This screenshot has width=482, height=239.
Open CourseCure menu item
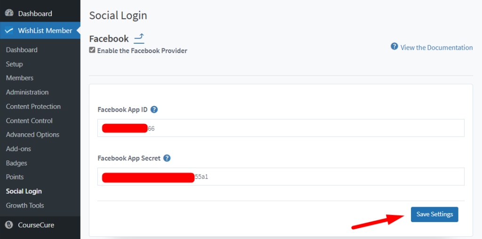40,225
